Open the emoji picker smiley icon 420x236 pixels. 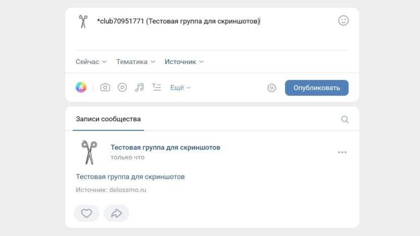click(343, 21)
